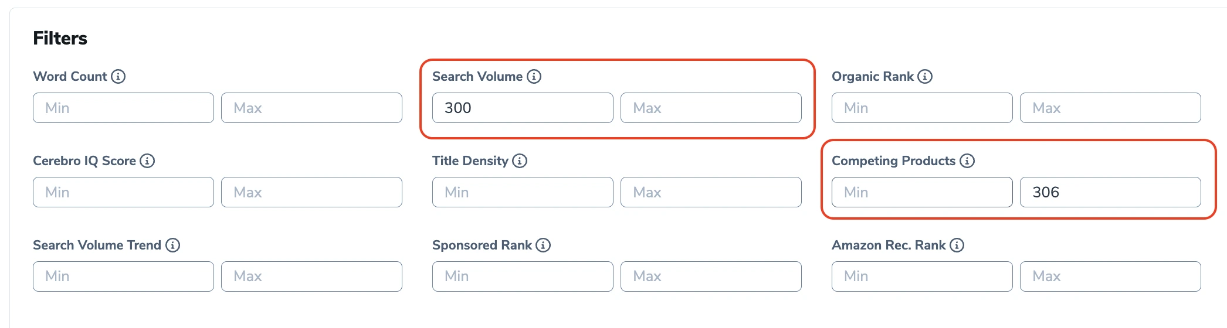
Task: Click the Amazon Rec. Rank info icon
Action: 957,245
